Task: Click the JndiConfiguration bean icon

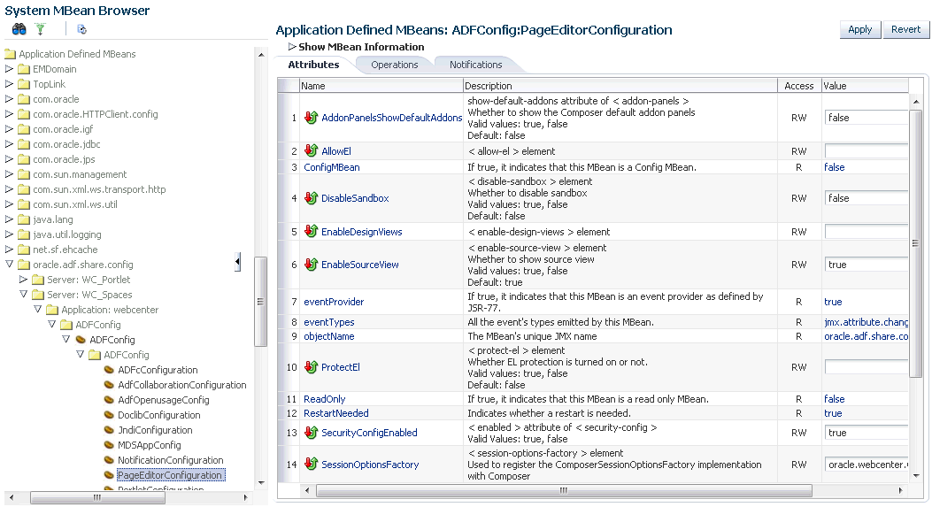Action: tap(109, 430)
